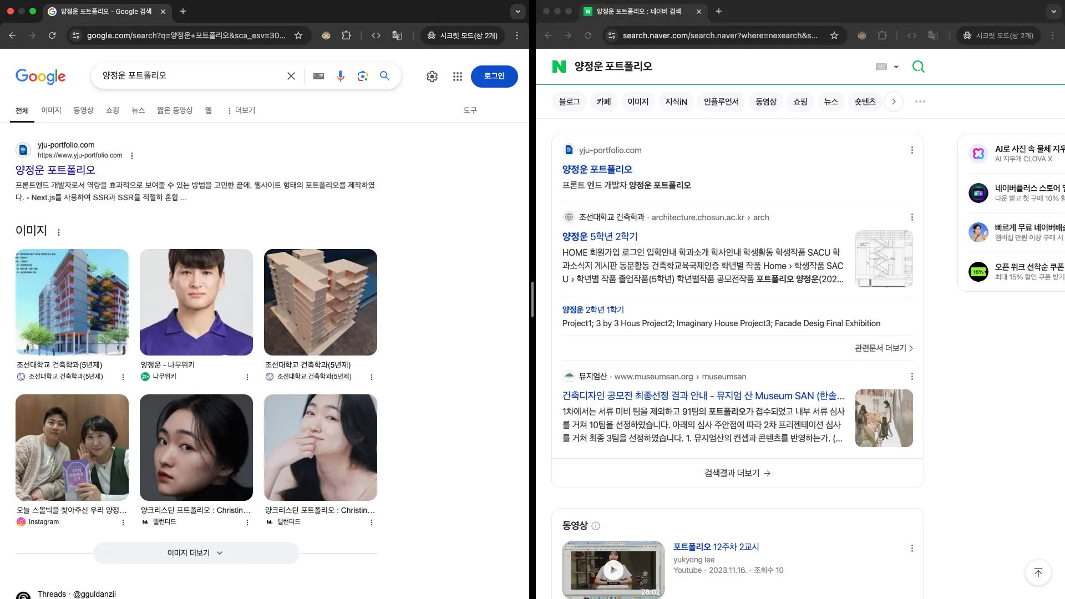Open Google Lens image search icon

tap(363, 76)
